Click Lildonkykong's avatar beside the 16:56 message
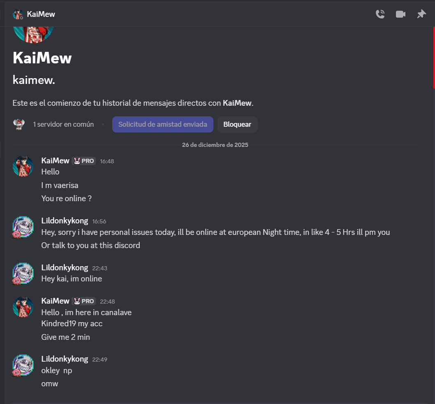This screenshot has height=404, width=435. 23,227
